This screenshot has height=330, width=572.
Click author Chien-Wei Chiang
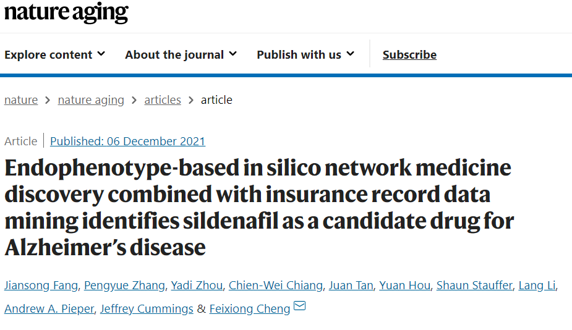[x=276, y=285]
